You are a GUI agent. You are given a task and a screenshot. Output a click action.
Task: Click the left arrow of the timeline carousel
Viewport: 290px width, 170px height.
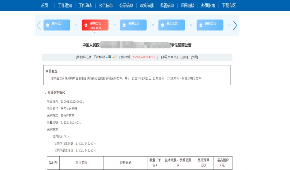click(39, 25)
